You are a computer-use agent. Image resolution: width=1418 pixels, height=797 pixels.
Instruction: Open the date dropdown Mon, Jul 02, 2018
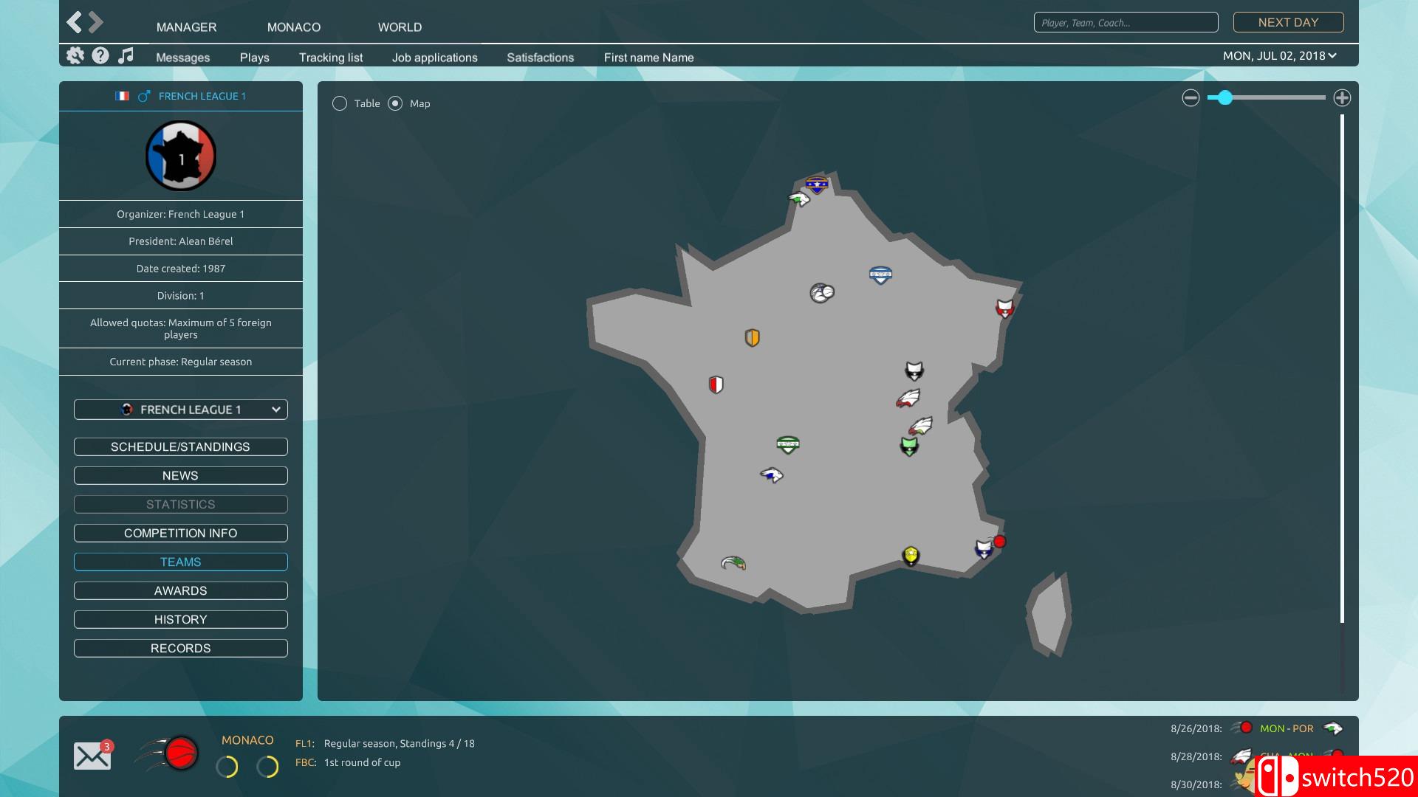coord(1279,56)
